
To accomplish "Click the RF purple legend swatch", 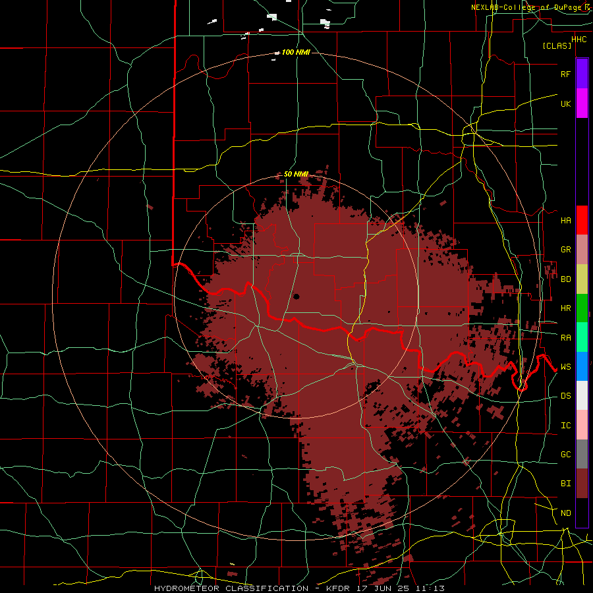I will point(582,74).
